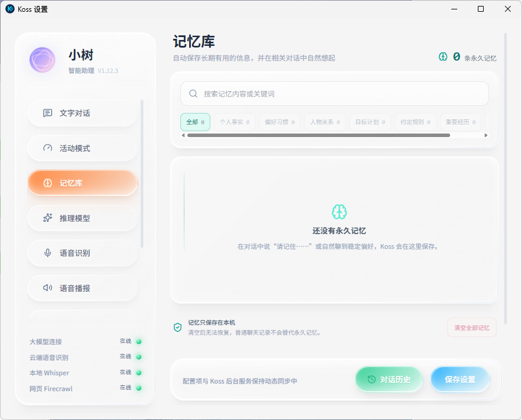The height and width of the screenshot is (420, 522).
Task: Click the brain icon beside 条永久记忆 count
Action: (443, 57)
